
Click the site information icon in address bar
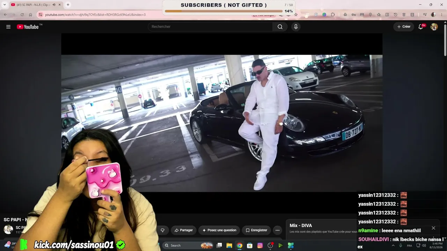(x=41, y=15)
